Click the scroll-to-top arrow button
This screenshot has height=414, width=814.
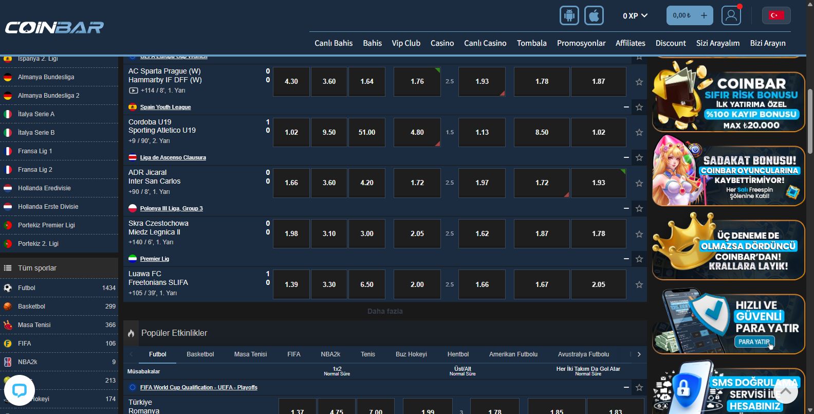tap(785, 391)
